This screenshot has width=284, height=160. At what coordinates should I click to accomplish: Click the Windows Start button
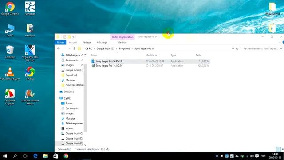5,156
